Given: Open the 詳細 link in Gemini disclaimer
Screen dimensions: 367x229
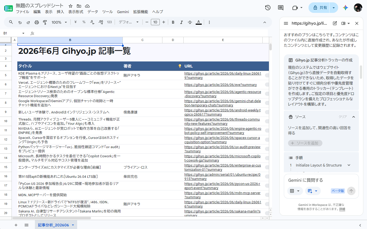Looking at the screenshot, I should (x=342, y=209).
